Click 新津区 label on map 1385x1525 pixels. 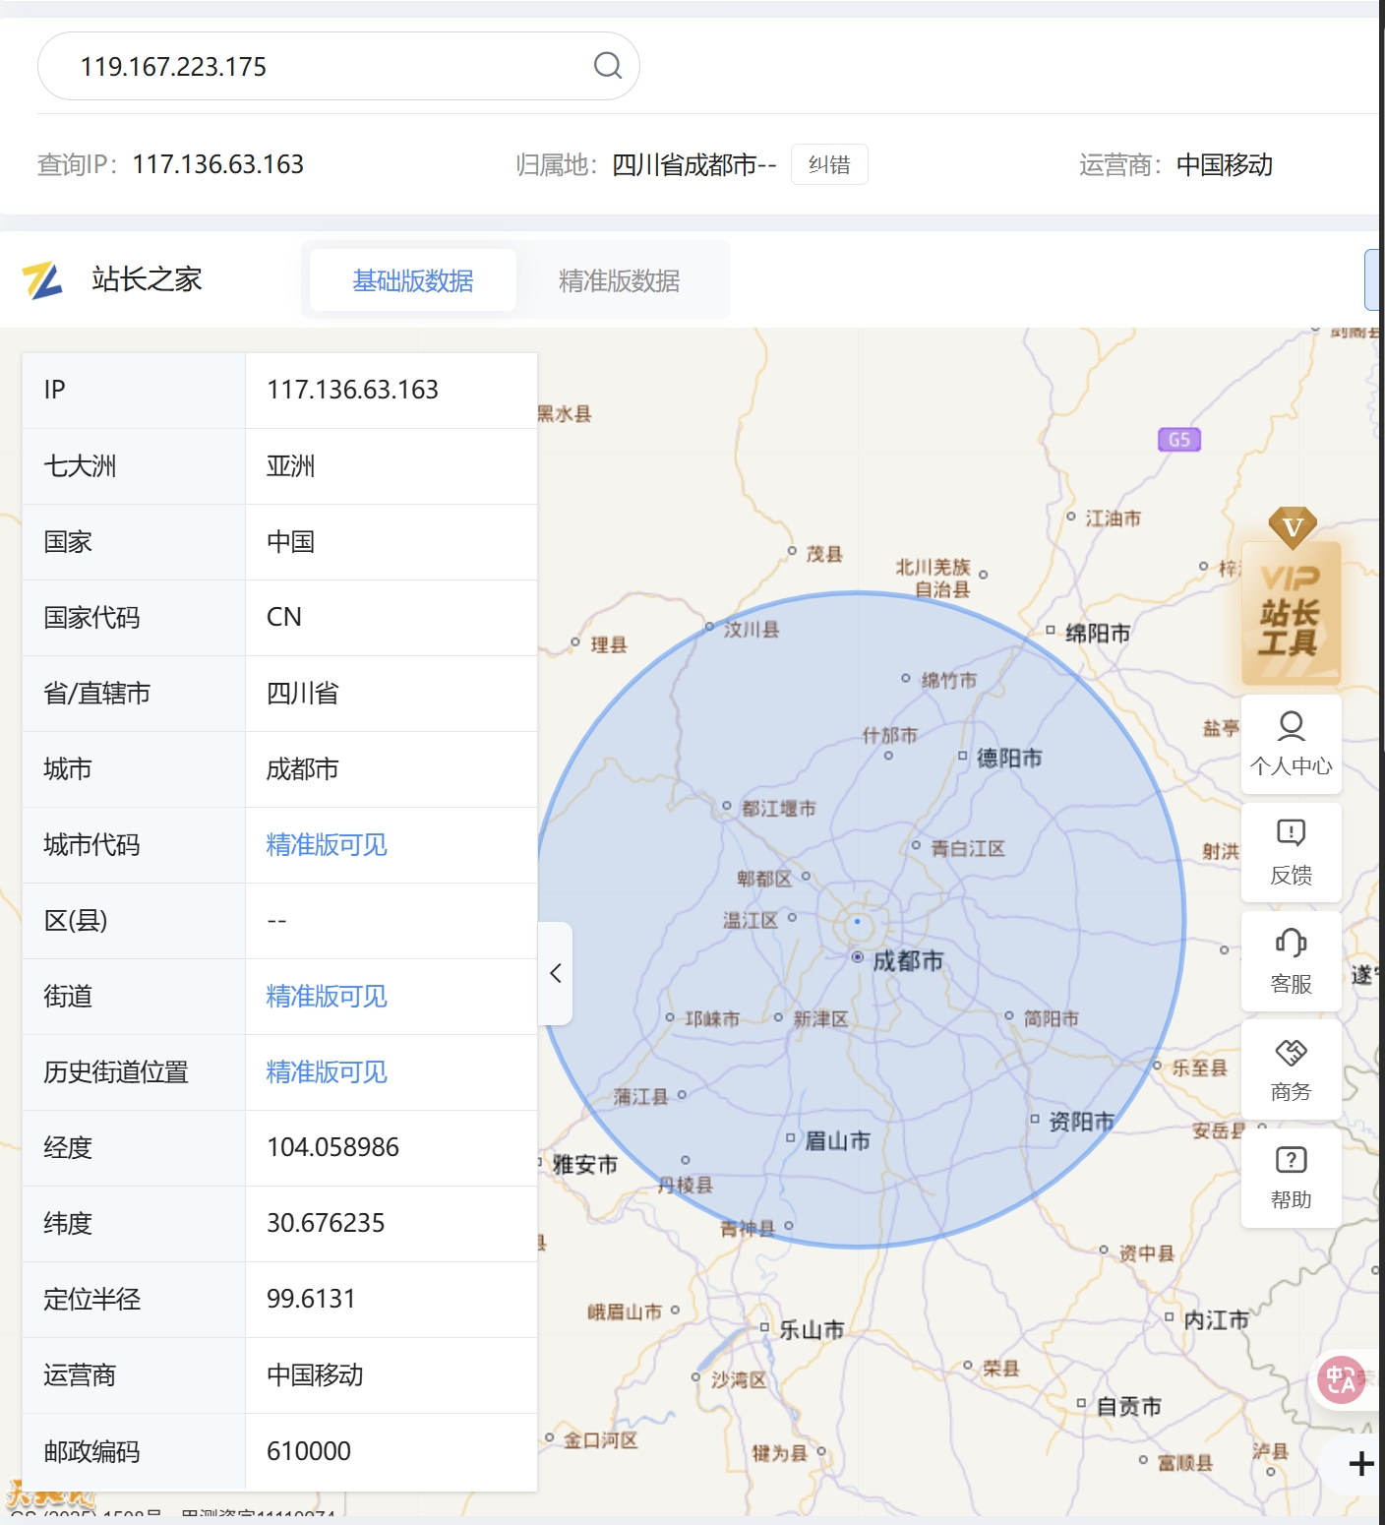(x=820, y=1018)
